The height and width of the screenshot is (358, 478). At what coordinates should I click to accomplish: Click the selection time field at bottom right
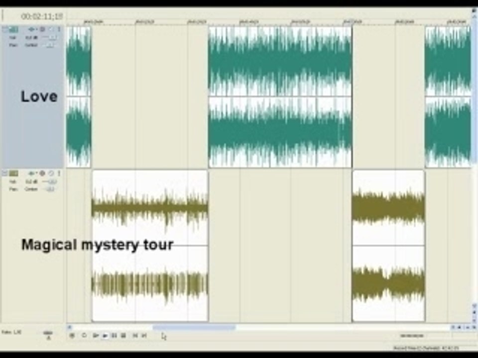click(x=412, y=336)
